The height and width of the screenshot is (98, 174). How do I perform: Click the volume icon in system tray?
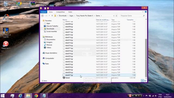[x=156, y=96]
